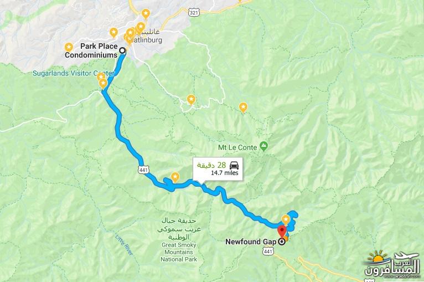The width and height of the screenshot is (424, 282).
Task: Click the Mt Le Conte green mountain icon
Action: click(263, 146)
